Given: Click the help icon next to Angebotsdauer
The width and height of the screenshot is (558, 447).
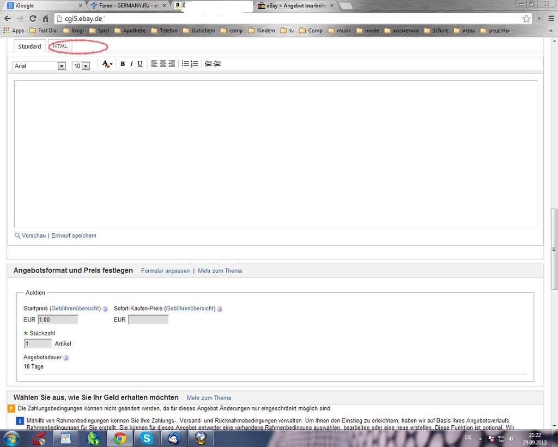Looking at the screenshot, I should pyautogui.click(x=66, y=358).
